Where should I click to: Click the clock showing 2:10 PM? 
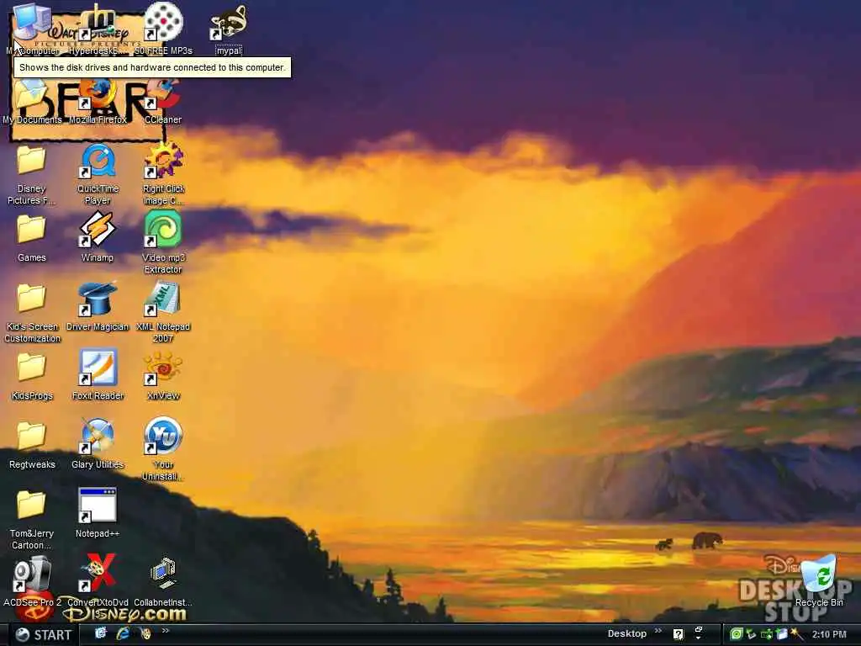pos(829,634)
